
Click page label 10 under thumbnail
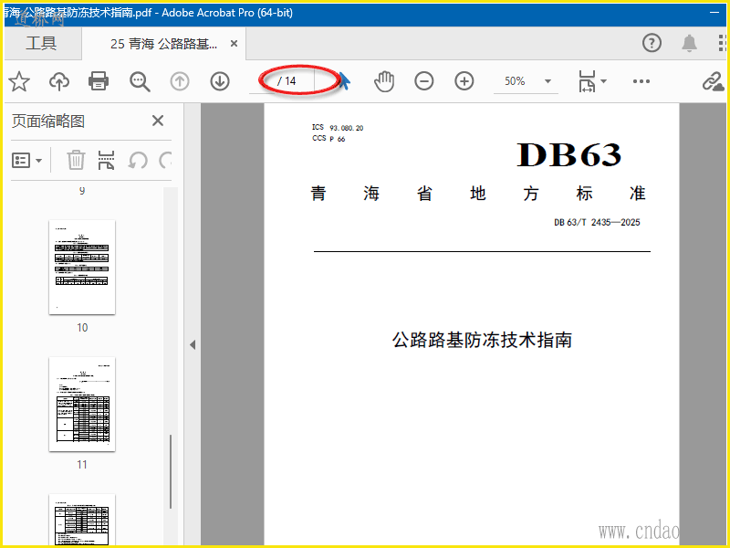82,328
